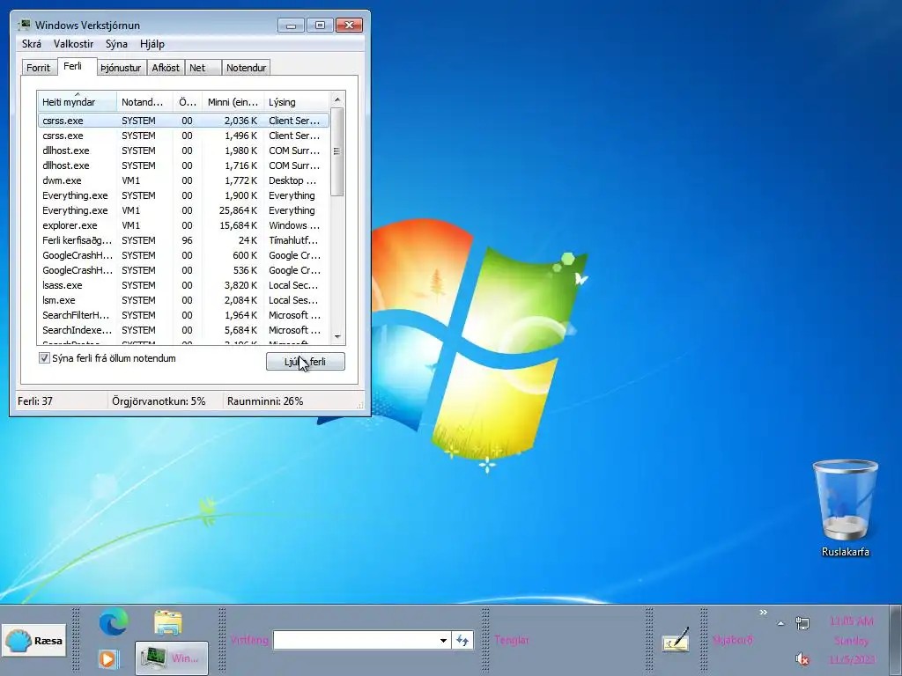Open Microsoft Edge from the taskbar

[x=114, y=622]
